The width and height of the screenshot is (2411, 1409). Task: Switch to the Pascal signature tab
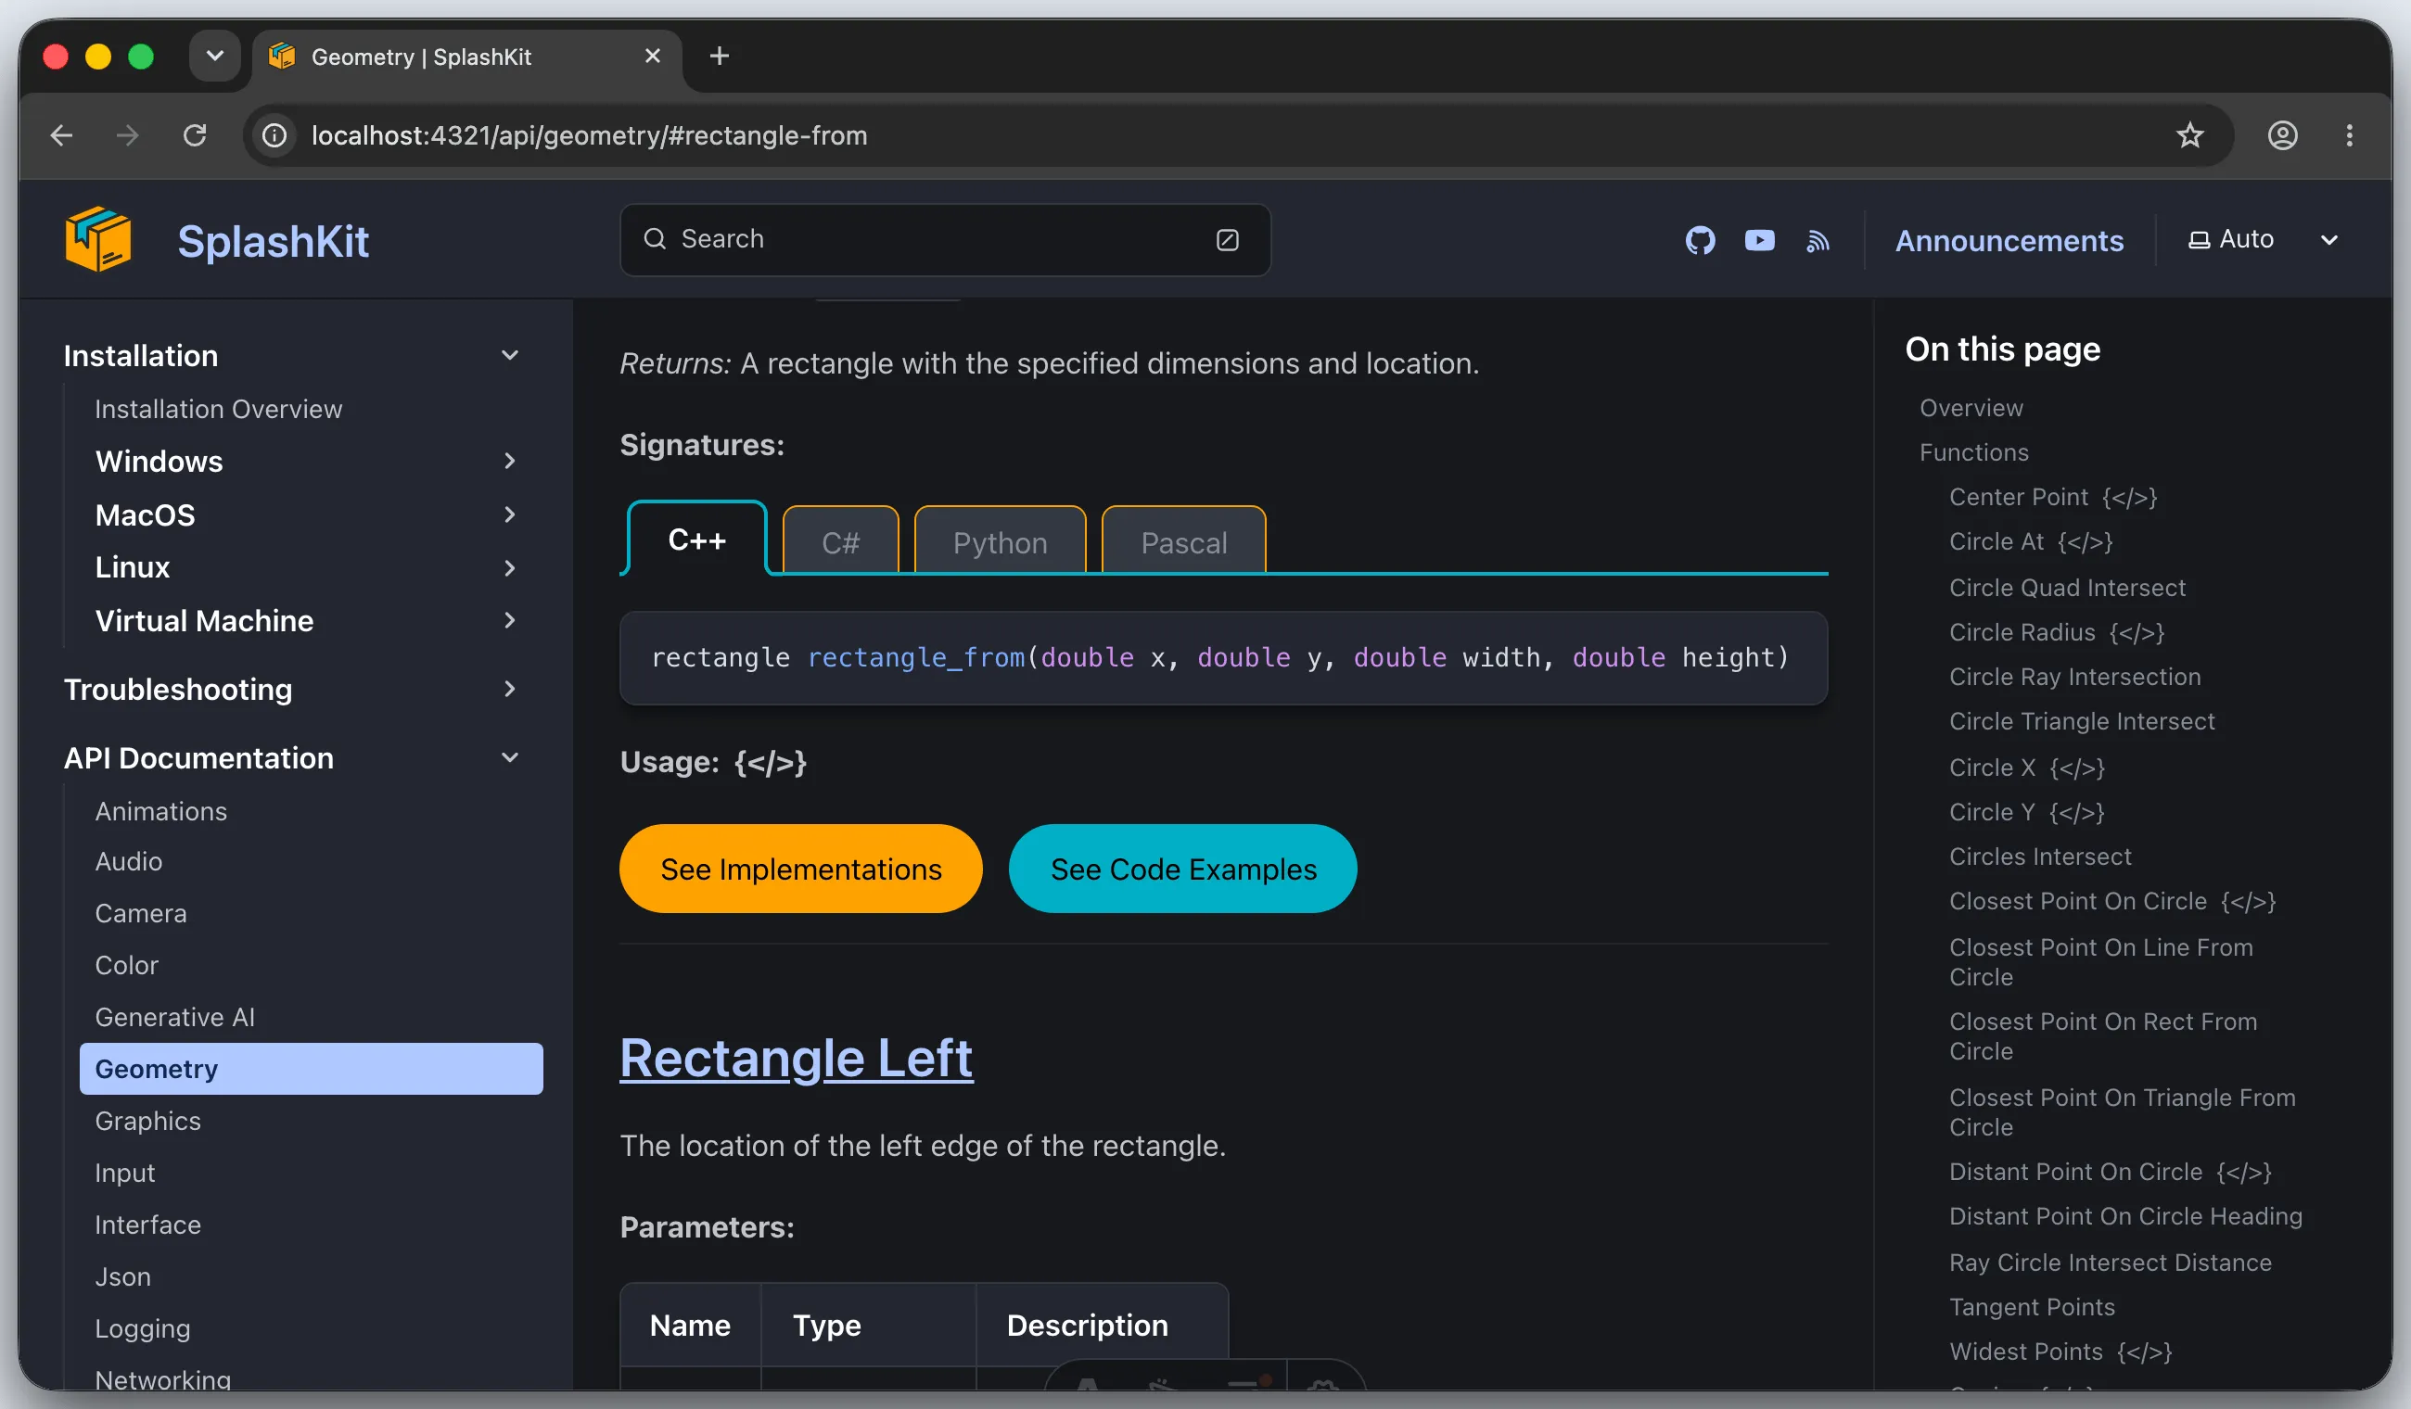1183,542
